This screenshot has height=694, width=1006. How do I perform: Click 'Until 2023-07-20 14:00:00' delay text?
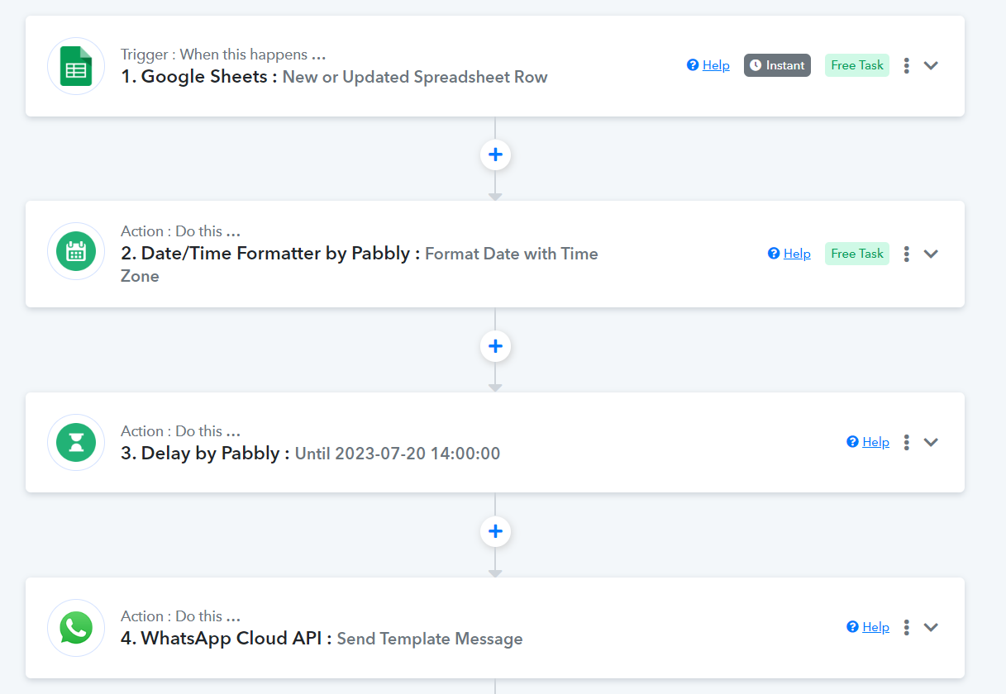tap(398, 454)
